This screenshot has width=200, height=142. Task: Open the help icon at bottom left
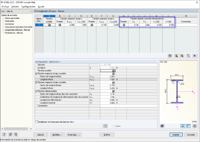pyautogui.click(x=4, y=134)
